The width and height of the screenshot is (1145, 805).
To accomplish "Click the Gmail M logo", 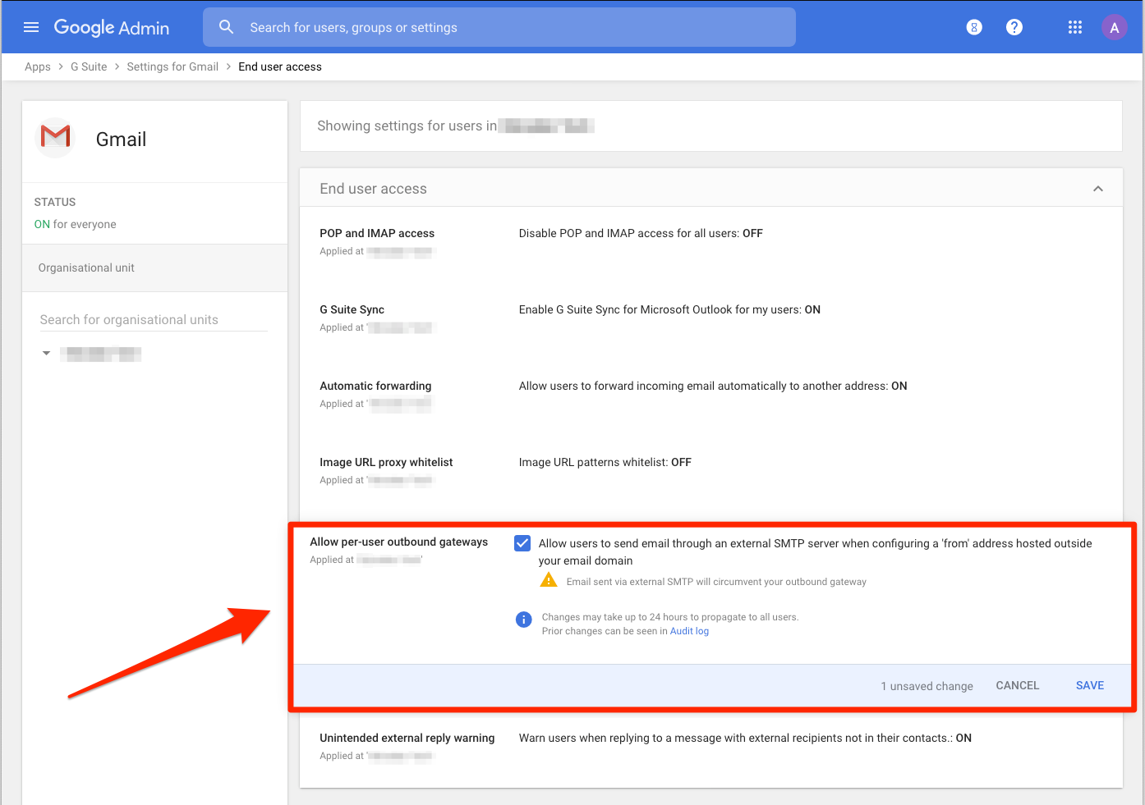I will point(56,138).
